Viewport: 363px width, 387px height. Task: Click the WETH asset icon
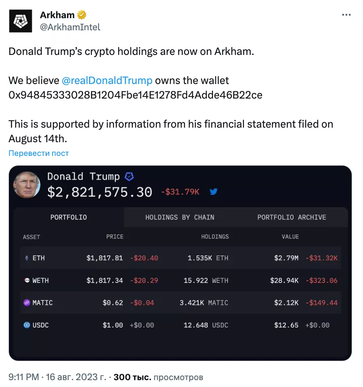click(27, 280)
